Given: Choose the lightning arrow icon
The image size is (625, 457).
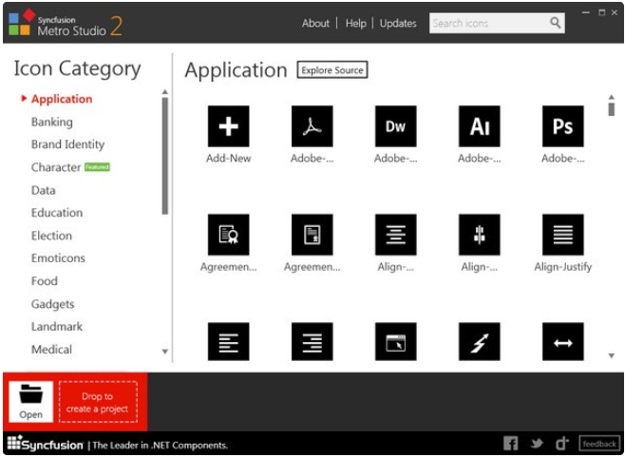Looking at the screenshot, I should coord(480,342).
